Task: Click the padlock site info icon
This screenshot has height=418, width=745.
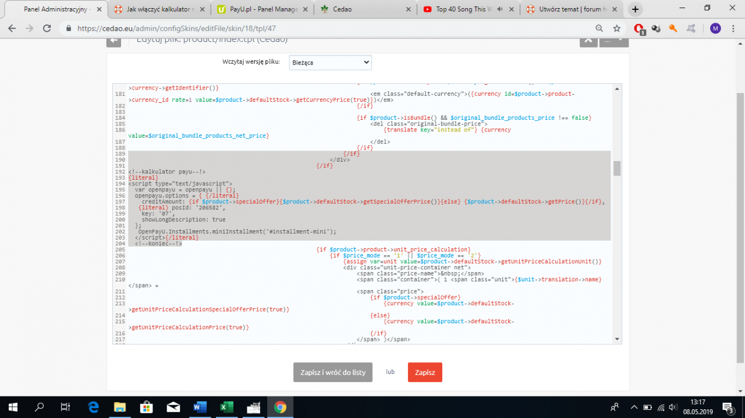Action: (x=68, y=28)
